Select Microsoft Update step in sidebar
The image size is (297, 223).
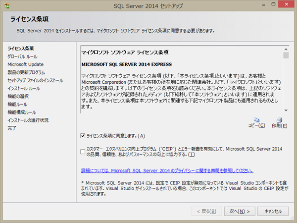coord(25,64)
